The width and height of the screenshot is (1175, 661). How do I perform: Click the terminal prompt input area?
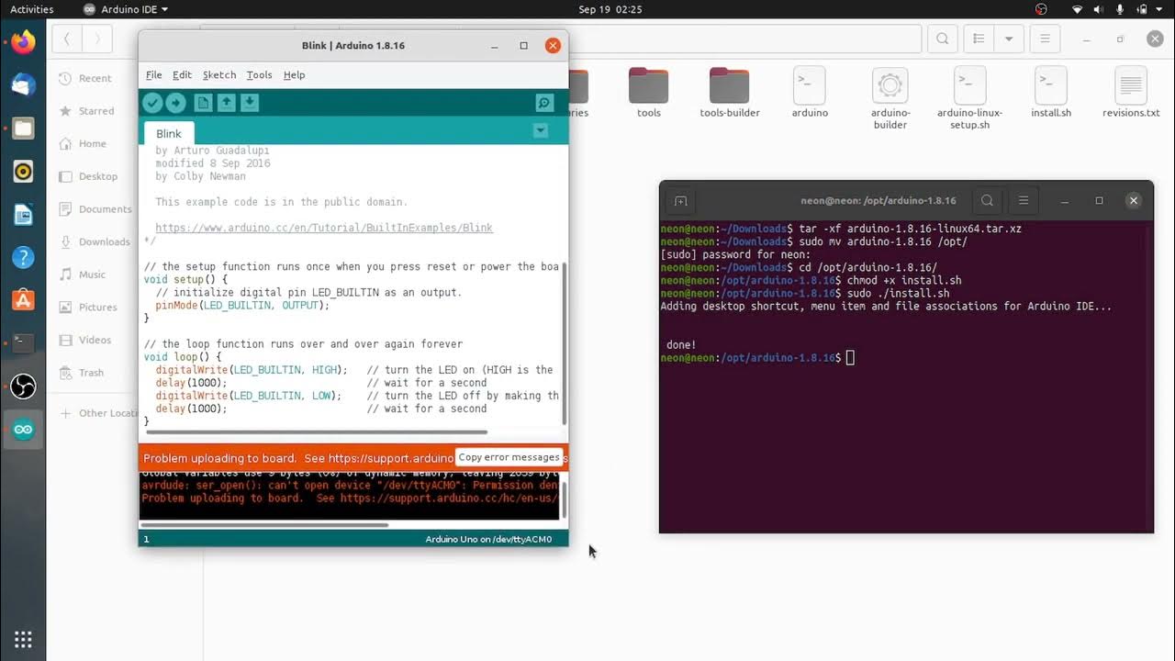[x=850, y=358]
